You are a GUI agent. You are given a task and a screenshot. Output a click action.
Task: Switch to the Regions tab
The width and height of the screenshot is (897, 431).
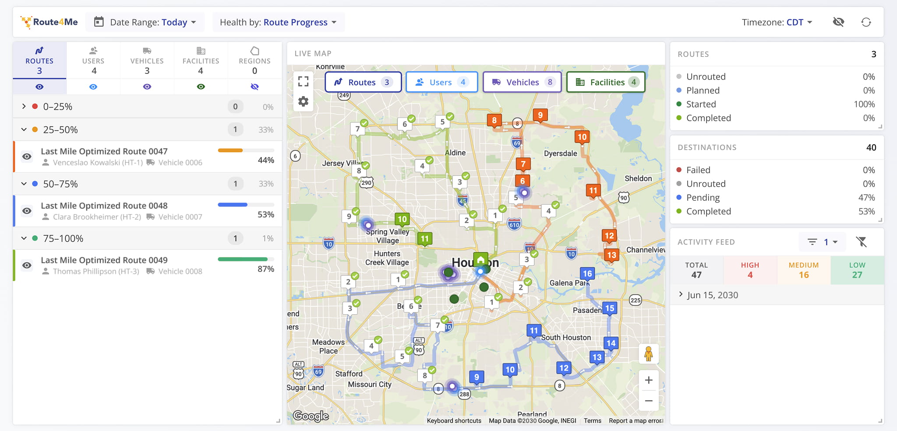[254, 60]
